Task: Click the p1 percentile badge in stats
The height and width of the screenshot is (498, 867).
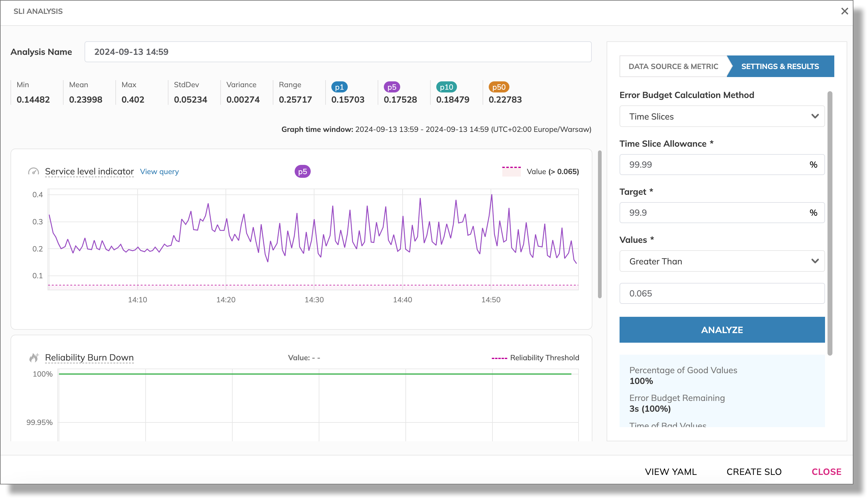Action: [339, 87]
